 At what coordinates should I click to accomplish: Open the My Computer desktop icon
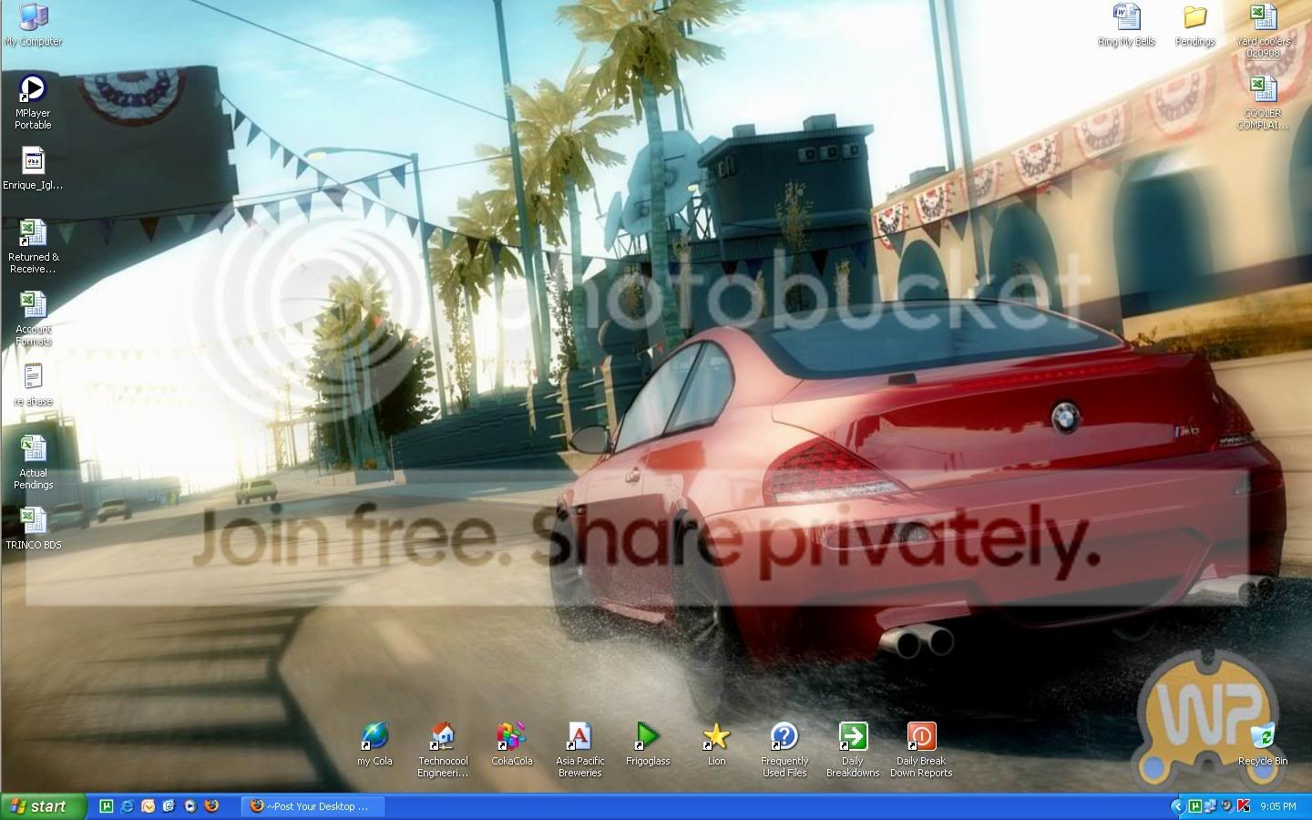(x=33, y=25)
